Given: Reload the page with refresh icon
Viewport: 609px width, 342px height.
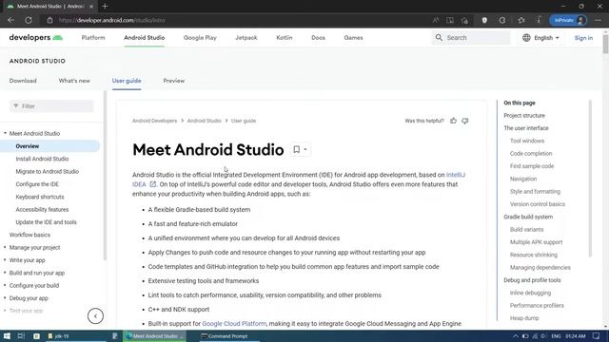Looking at the screenshot, I should tap(29, 20).
